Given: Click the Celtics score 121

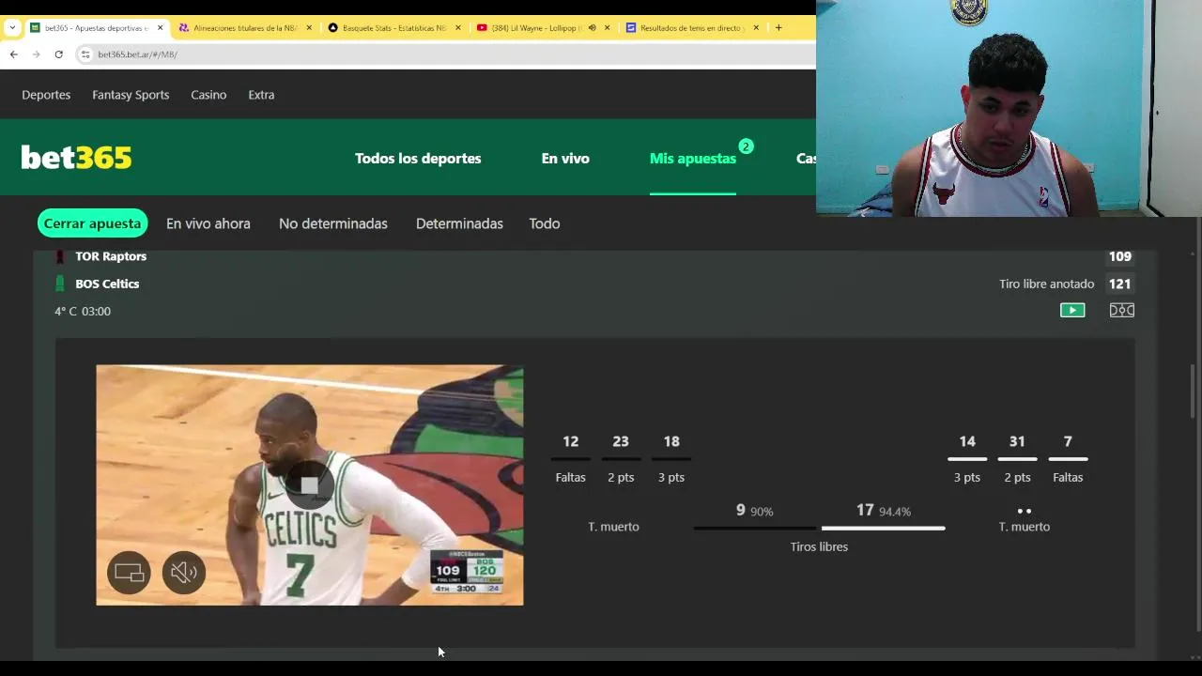Looking at the screenshot, I should tap(1119, 284).
